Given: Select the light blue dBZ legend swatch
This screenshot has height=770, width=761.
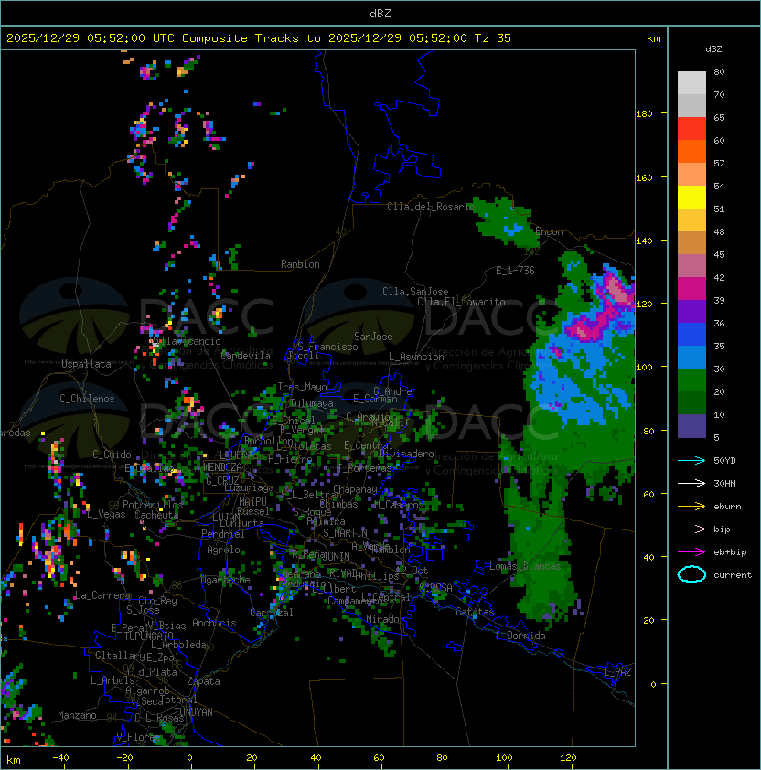Looking at the screenshot, I should click(691, 358).
